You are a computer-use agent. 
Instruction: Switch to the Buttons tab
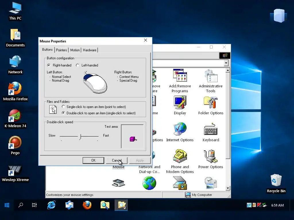[47, 50]
